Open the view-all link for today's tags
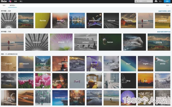Screen dimensions: 172x107 (164, 11)
